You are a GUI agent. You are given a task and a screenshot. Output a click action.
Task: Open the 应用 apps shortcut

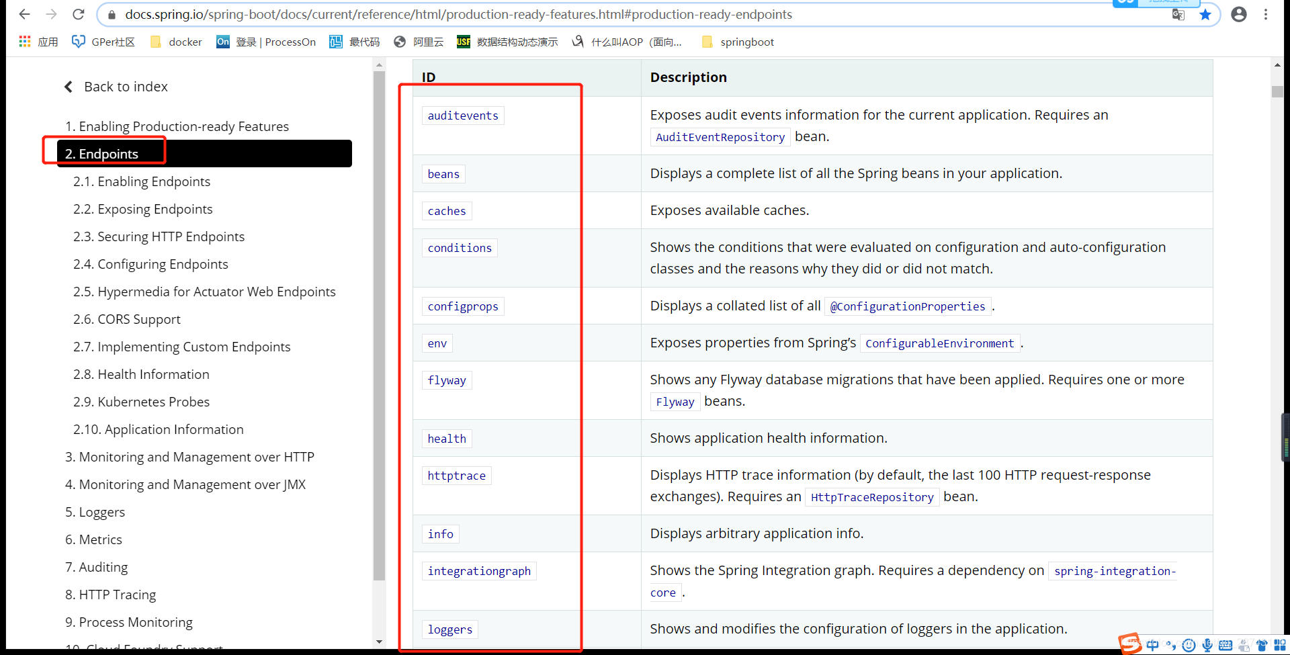coord(38,42)
